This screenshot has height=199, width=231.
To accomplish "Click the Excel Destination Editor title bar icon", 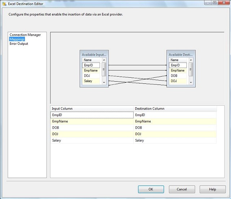I will click(4, 4).
